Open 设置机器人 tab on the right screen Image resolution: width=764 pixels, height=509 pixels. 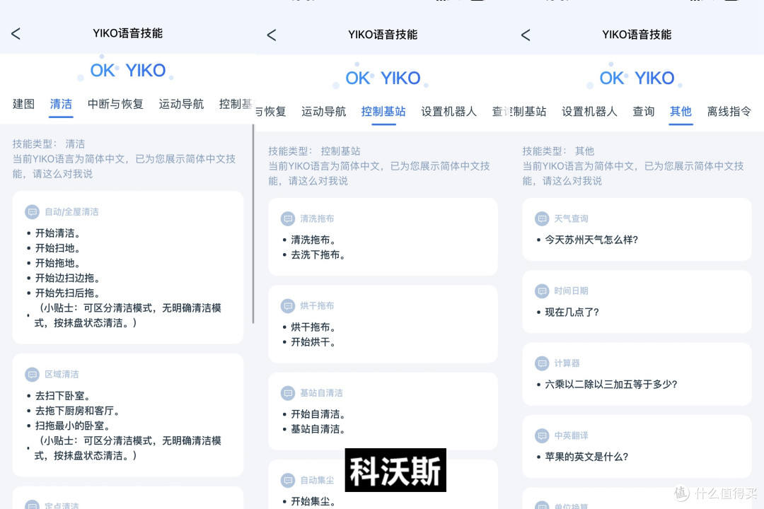pyautogui.click(x=589, y=112)
